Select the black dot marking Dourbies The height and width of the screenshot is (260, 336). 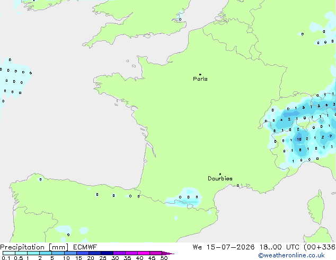coord(220,174)
